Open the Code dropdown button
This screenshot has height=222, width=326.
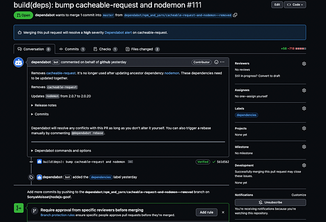[295, 5]
